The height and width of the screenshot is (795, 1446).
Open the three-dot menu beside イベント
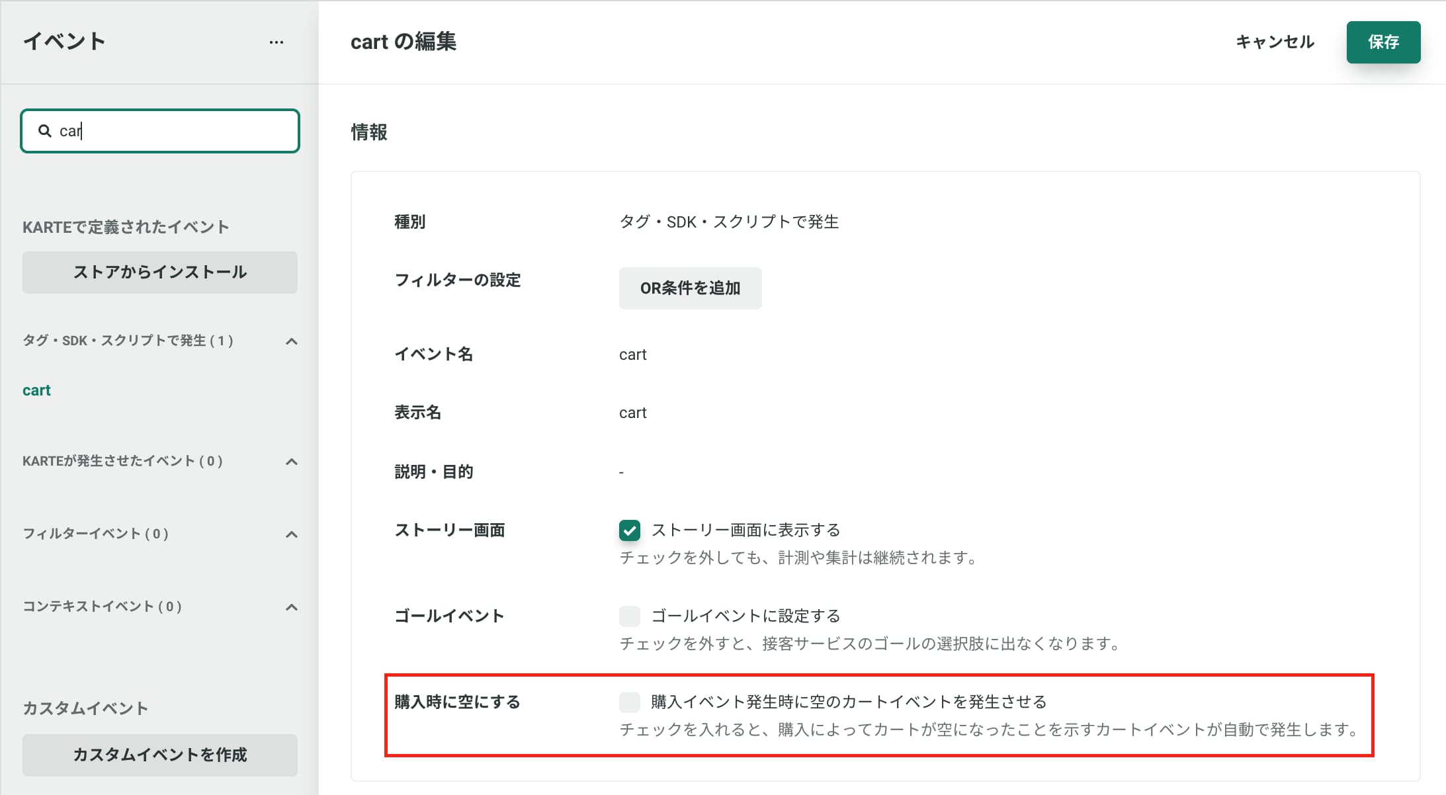tap(276, 42)
